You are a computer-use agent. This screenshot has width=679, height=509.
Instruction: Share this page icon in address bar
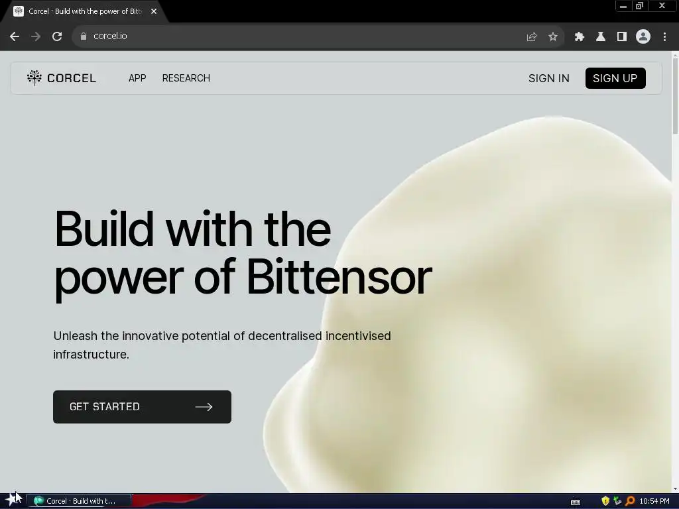pos(531,37)
